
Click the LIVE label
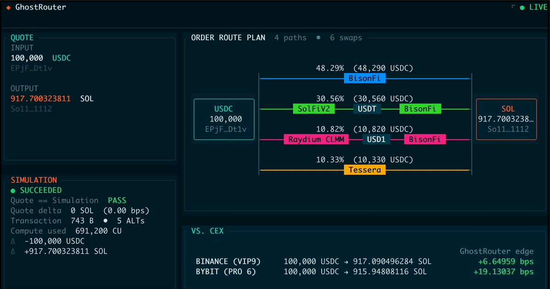pyautogui.click(x=538, y=7)
